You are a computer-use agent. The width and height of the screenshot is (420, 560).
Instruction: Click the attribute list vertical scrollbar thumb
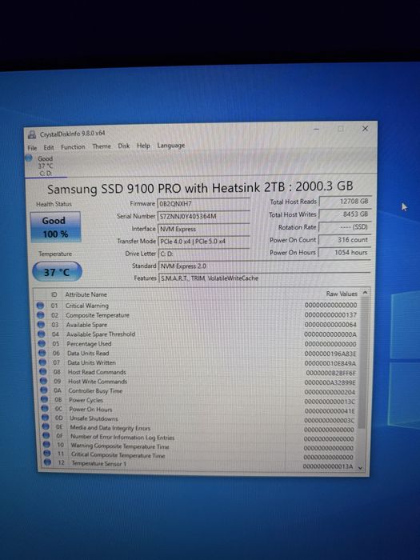pyautogui.click(x=362, y=362)
